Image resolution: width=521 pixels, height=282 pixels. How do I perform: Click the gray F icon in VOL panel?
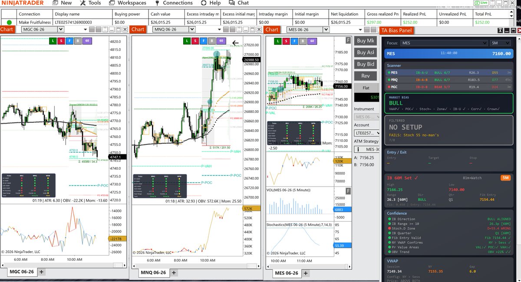pyautogui.click(x=348, y=191)
